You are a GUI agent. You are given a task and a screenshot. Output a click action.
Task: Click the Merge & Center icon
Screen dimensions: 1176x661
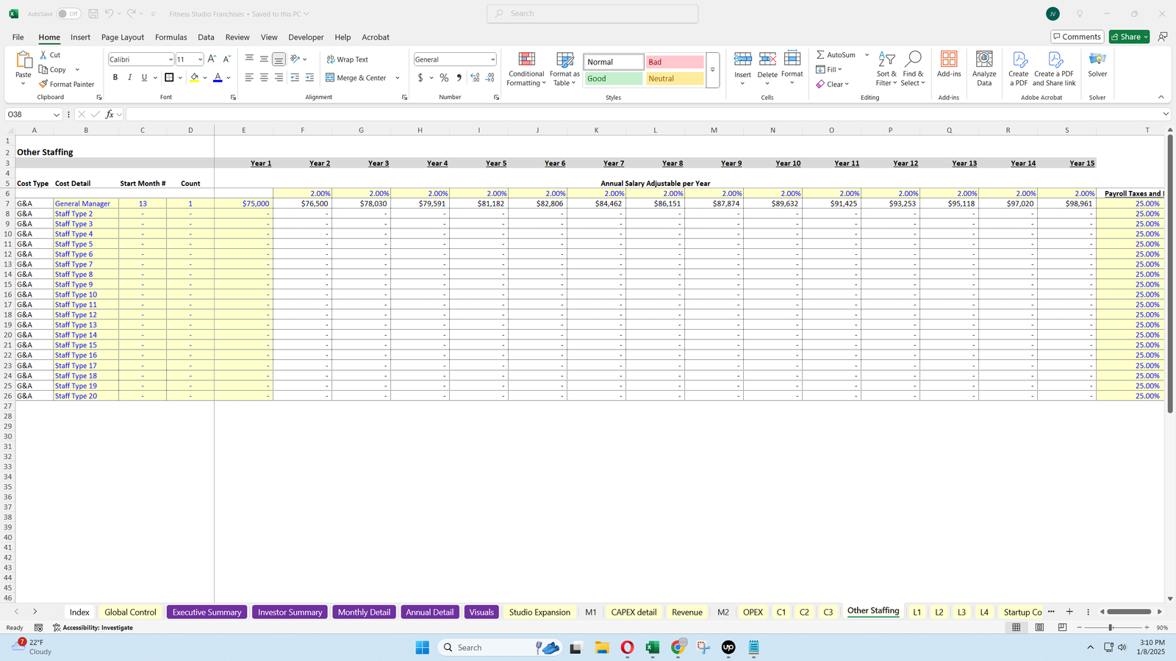[330, 78]
